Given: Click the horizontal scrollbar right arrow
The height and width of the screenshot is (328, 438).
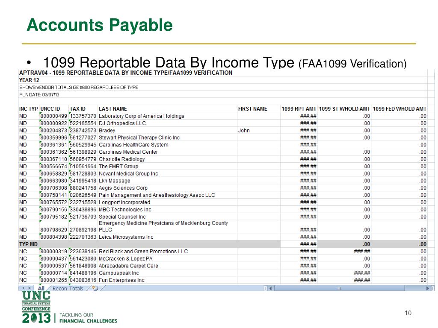Looking at the screenshot, I should [x=427, y=288].
